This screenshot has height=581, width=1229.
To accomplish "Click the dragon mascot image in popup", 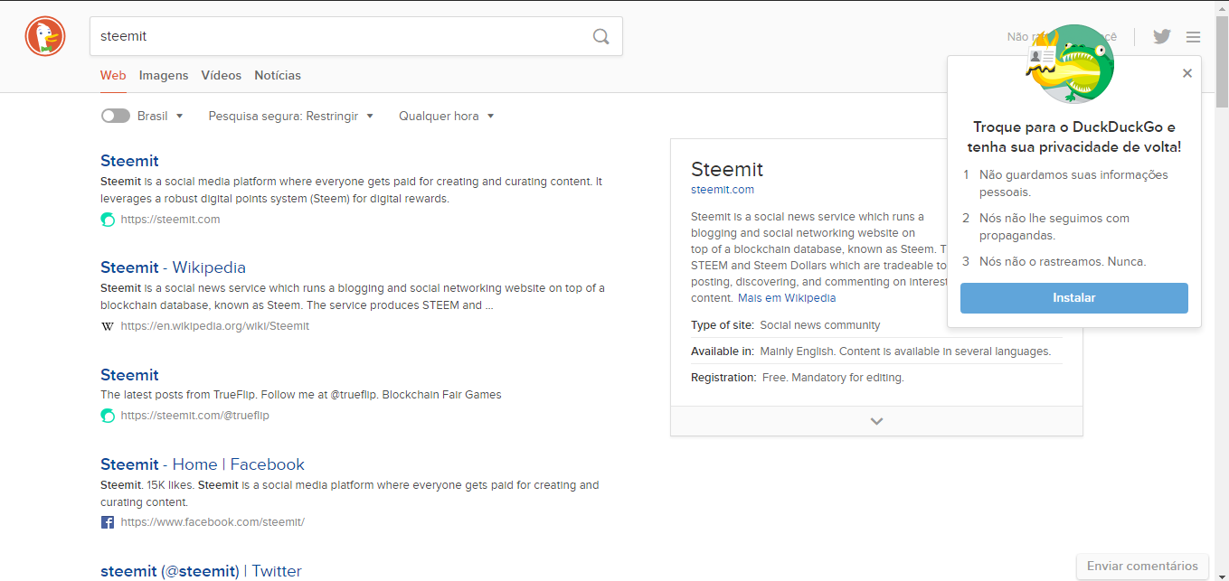I will 1071,64.
